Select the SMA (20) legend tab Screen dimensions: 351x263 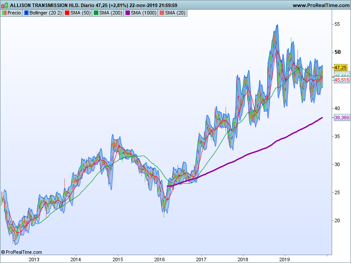coord(172,13)
